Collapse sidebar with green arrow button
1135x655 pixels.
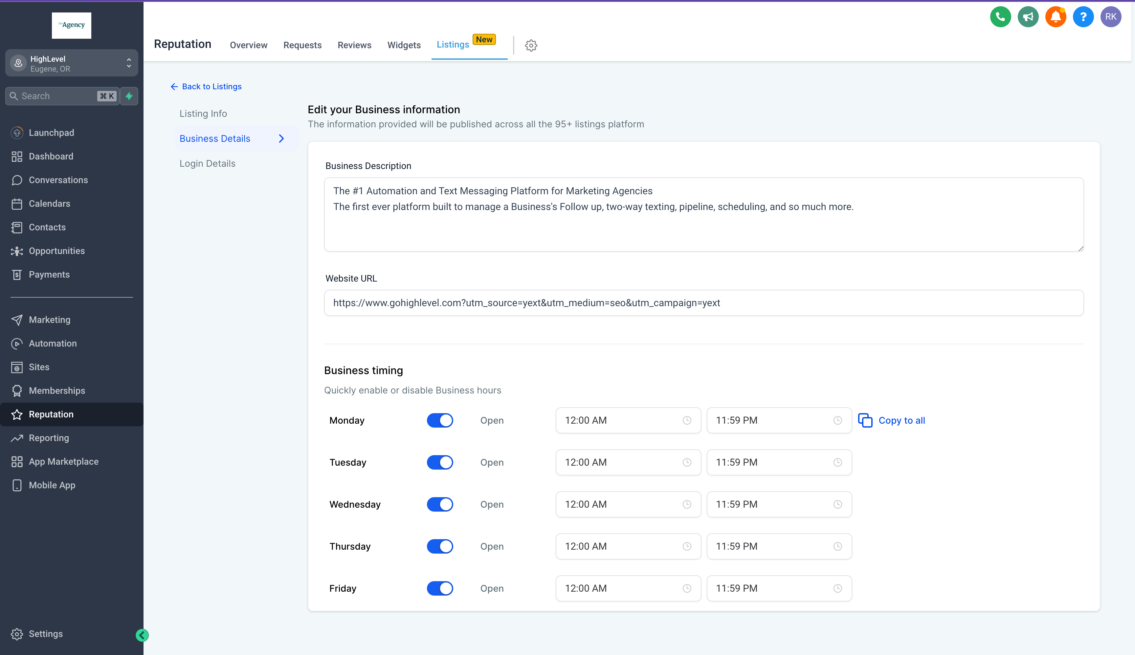pyautogui.click(x=142, y=635)
